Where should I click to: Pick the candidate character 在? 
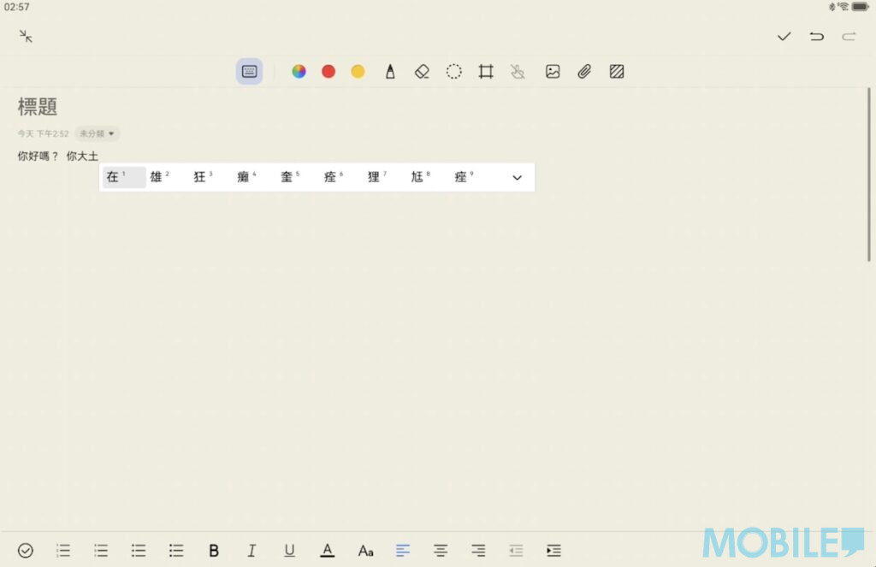coord(114,177)
